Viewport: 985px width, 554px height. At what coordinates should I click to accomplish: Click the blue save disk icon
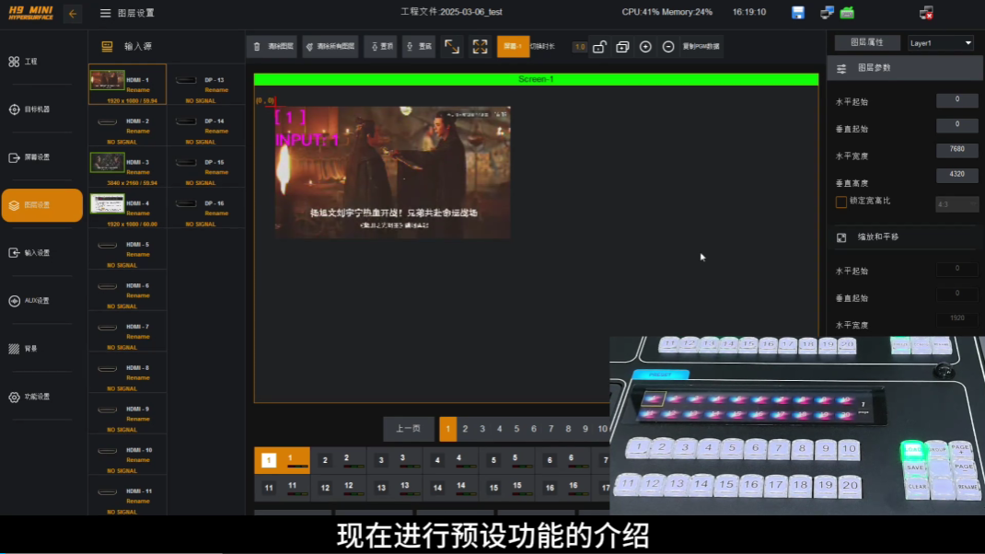click(x=798, y=13)
